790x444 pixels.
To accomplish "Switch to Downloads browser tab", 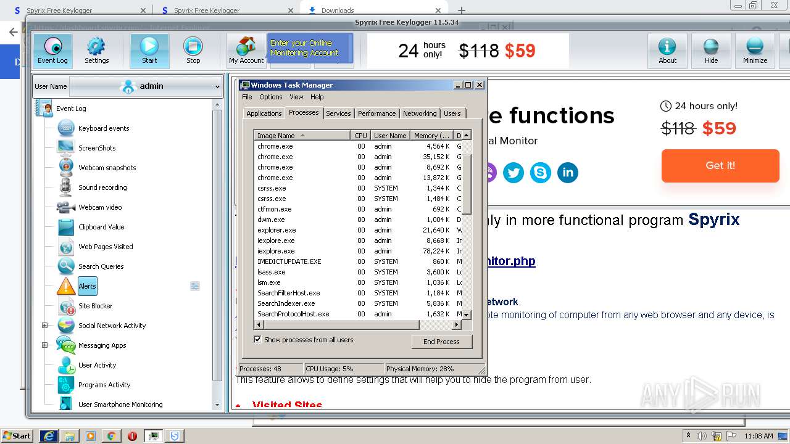I will coord(374,10).
